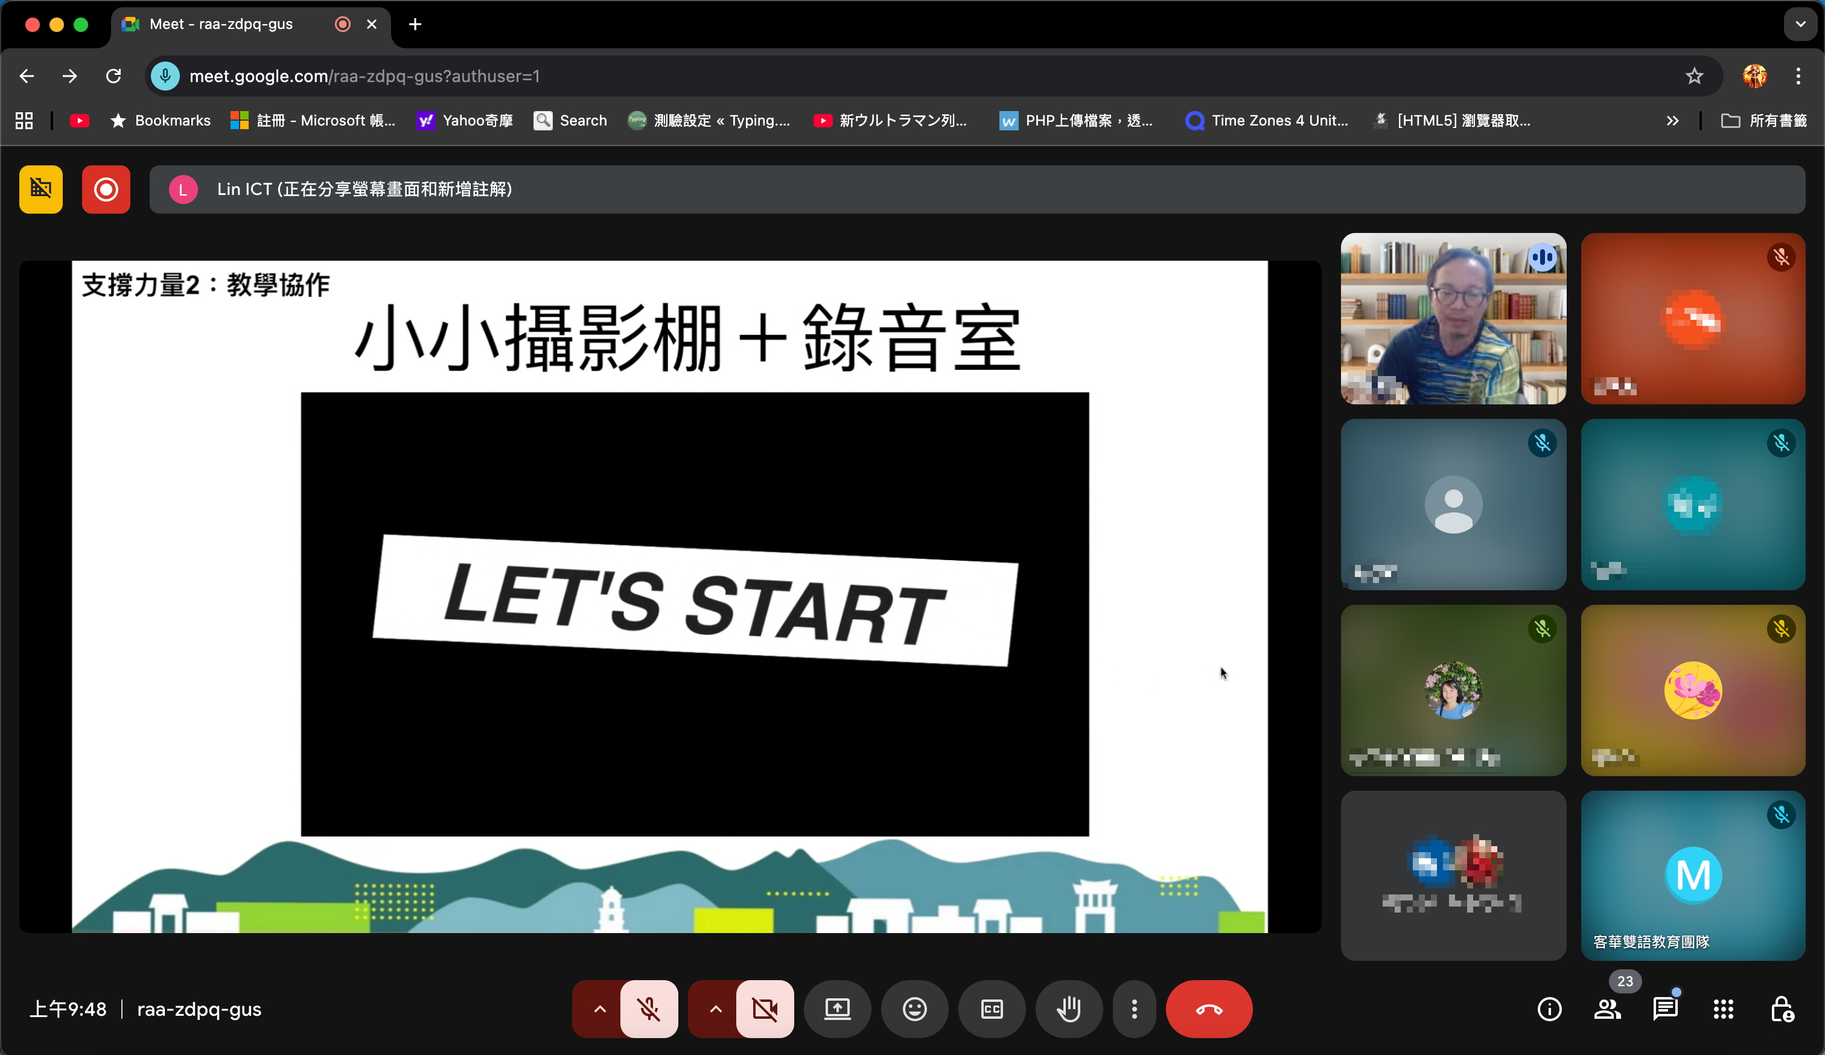Open host controls lock icon
The image size is (1825, 1055).
[1782, 1009]
